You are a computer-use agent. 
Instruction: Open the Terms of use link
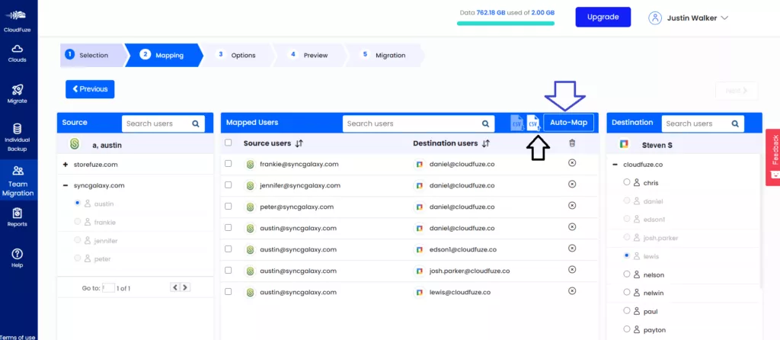coord(18,337)
